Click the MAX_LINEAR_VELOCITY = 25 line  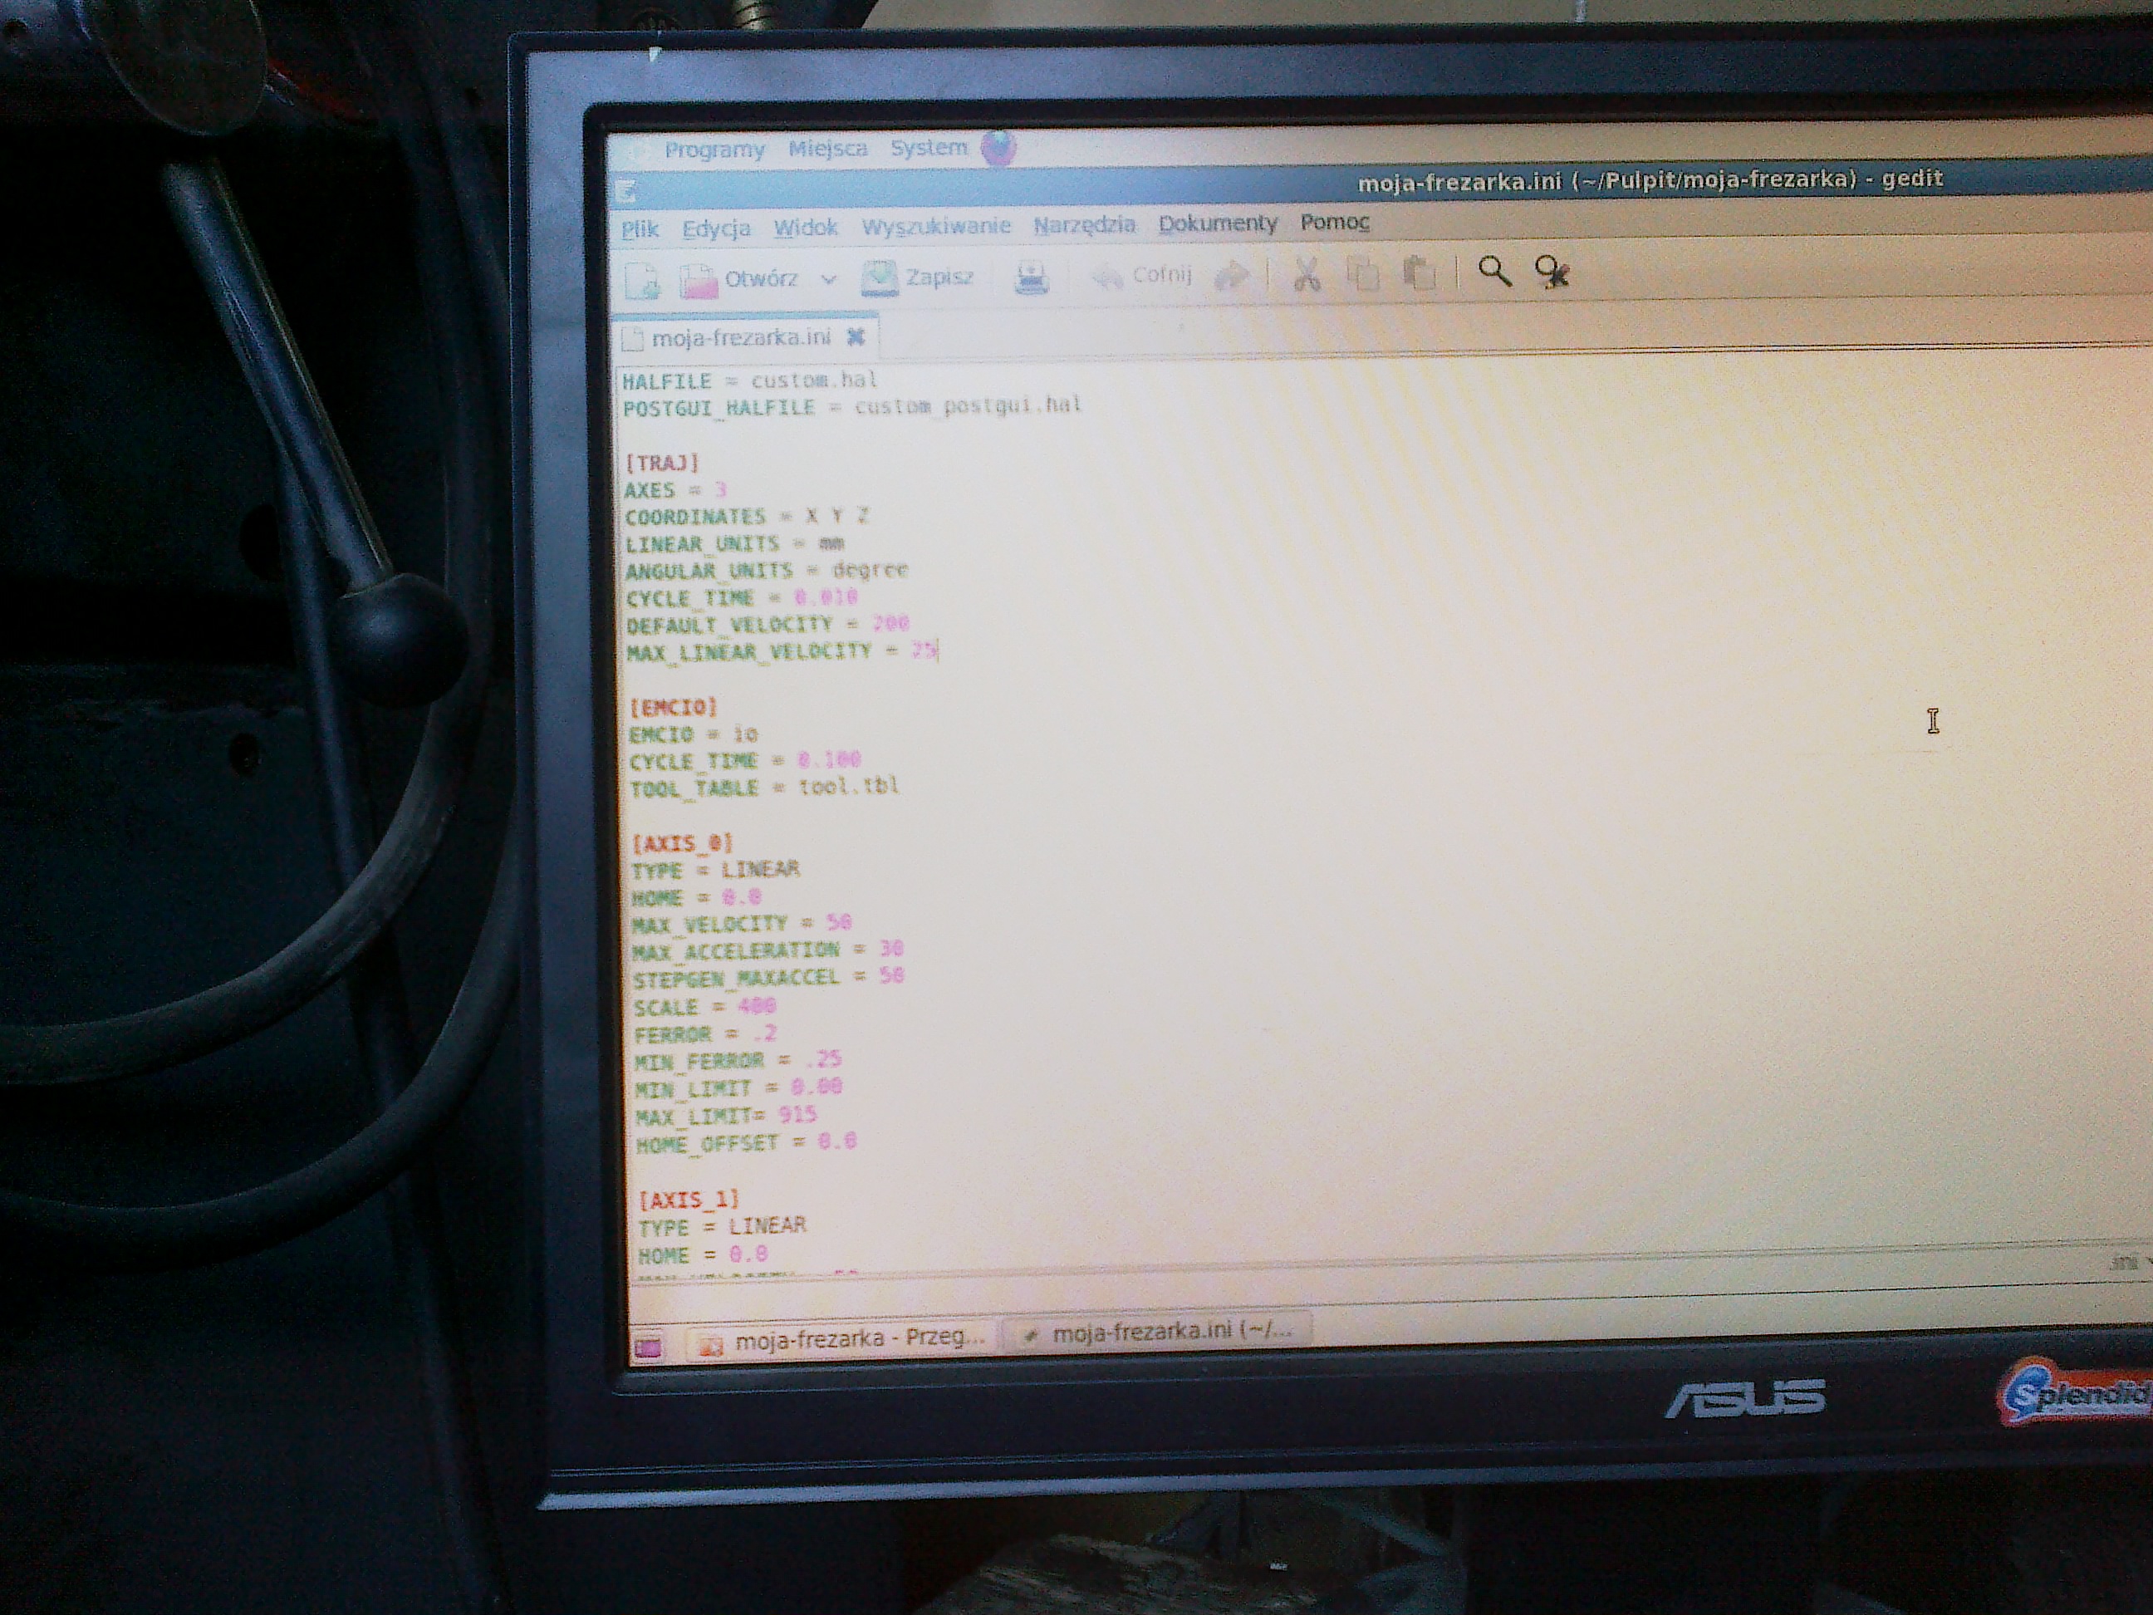[x=782, y=651]
